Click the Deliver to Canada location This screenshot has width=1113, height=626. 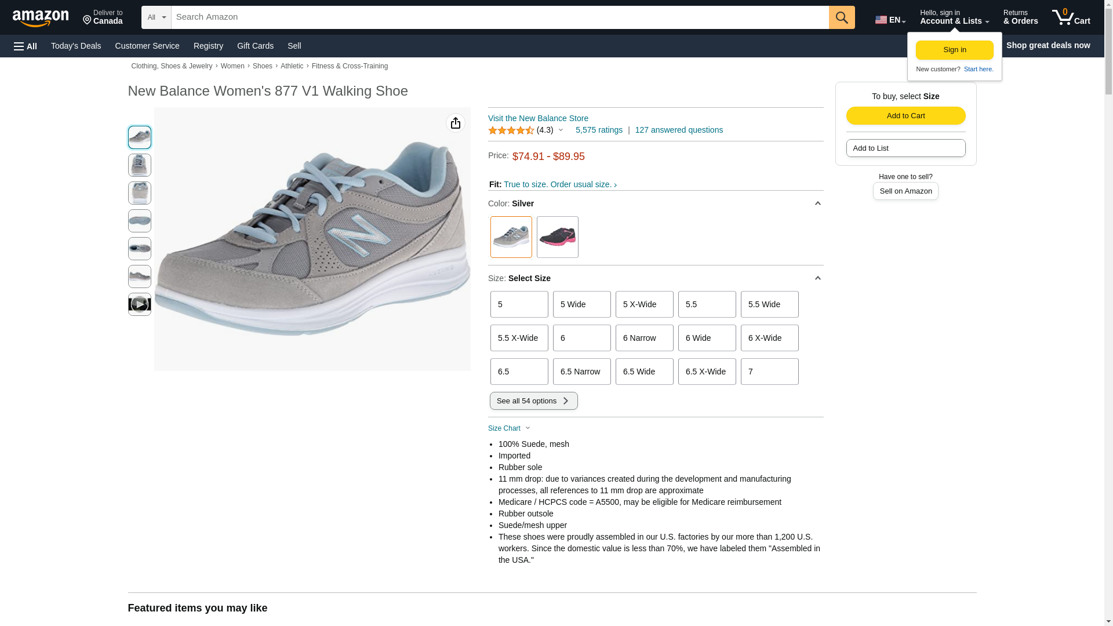[103, 17]
